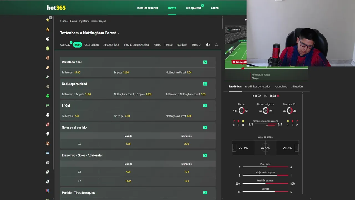This screenshot has width=355, height=200.
Task: Bet Más de 2.5 goals at 1.60
Action: (128, 144)
